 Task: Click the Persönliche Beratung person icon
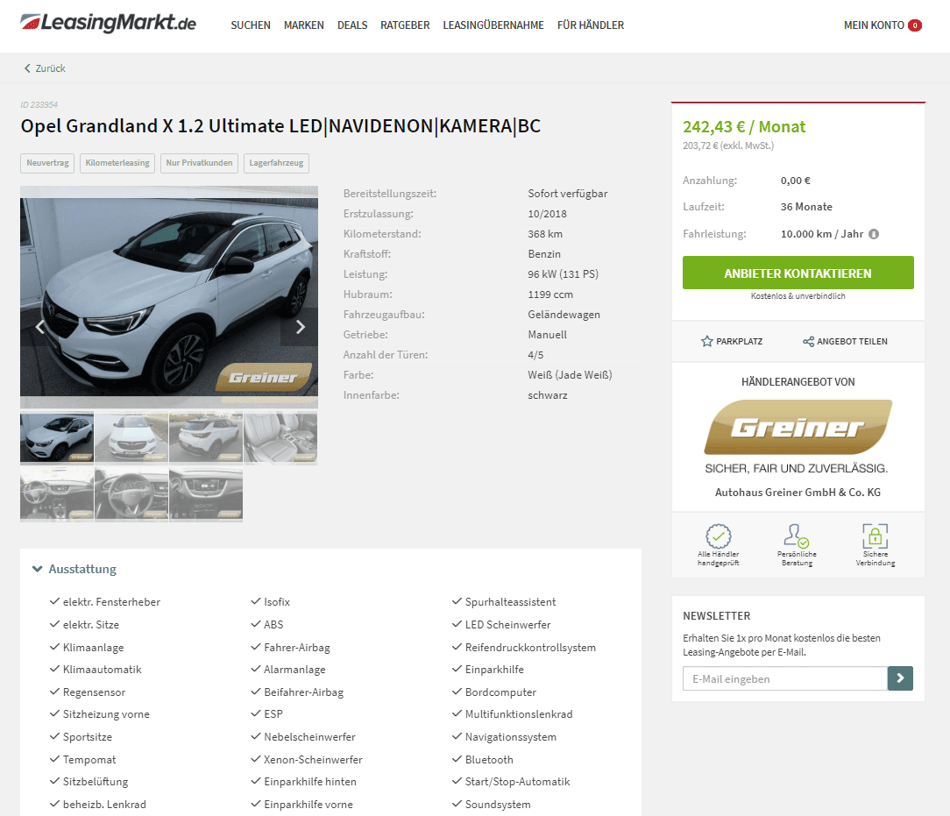pos(796,536)
